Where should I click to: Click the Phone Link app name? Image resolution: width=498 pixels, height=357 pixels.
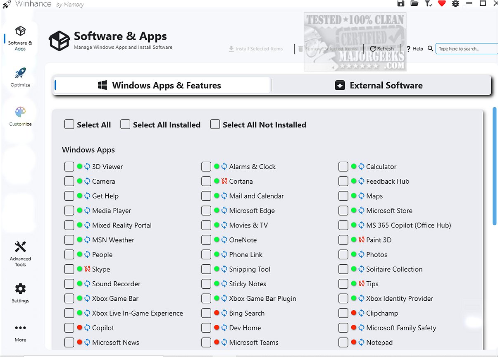(x=246, y=255)
